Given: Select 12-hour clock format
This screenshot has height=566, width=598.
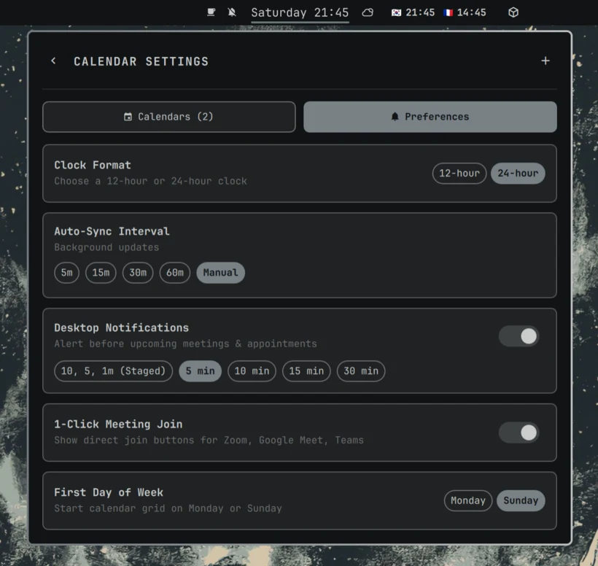Looking at the screenshot, I should point(459,173).
